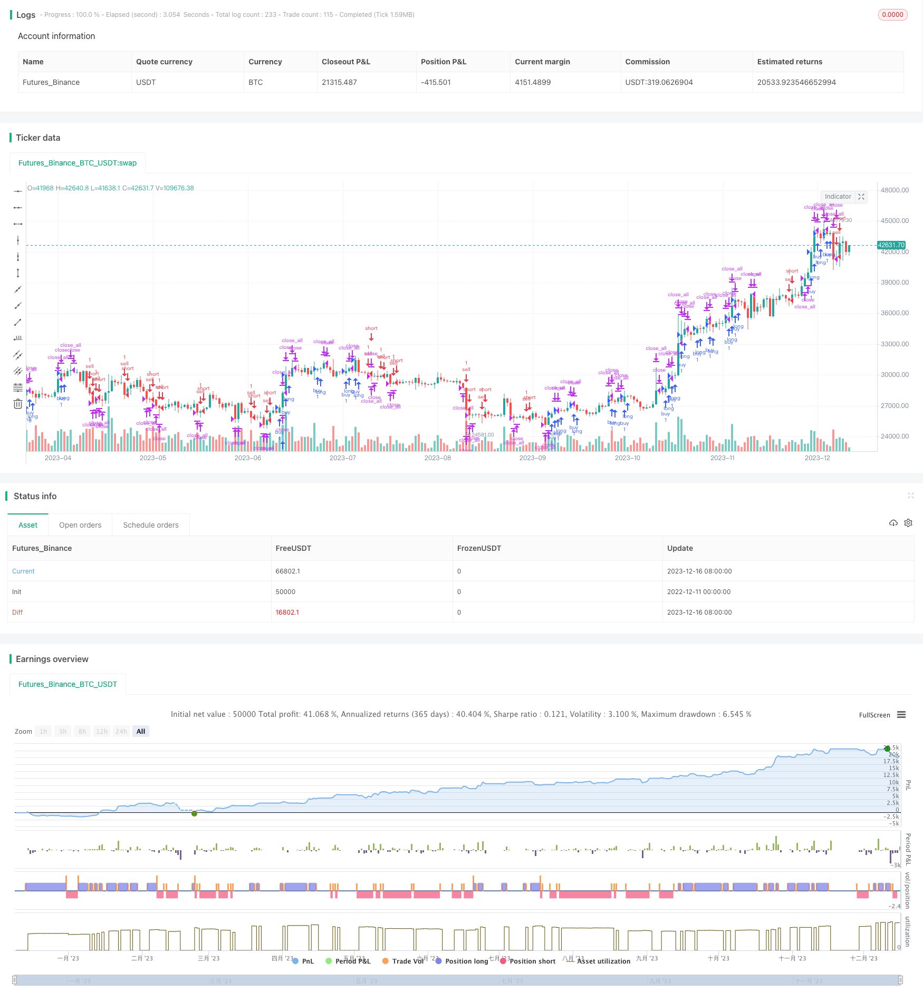Click the Position P&L value -415.501
This screenshot has height=1001, width=923.
pos(436,82)
